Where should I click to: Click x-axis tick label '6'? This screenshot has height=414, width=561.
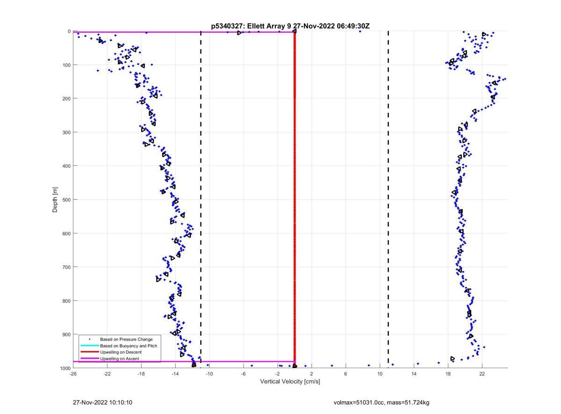(345, 374)
